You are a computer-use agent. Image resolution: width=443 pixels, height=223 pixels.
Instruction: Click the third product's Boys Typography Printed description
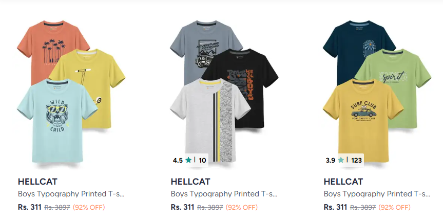click(377, 194)
